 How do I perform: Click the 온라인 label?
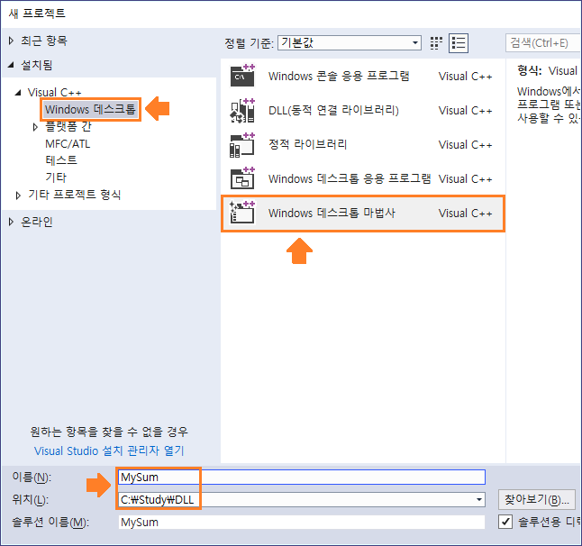37,222
